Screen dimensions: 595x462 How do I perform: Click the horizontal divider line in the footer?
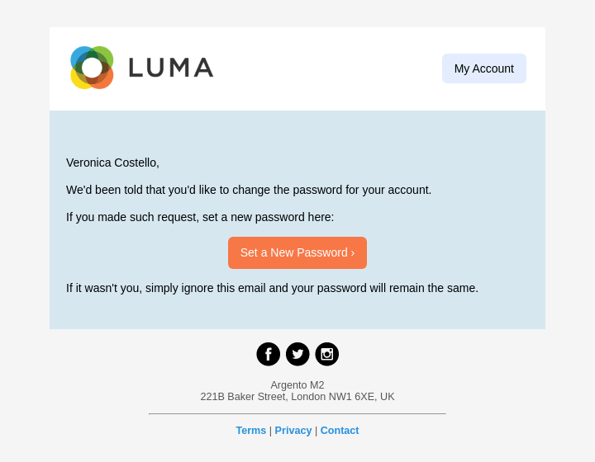(297, 413)
